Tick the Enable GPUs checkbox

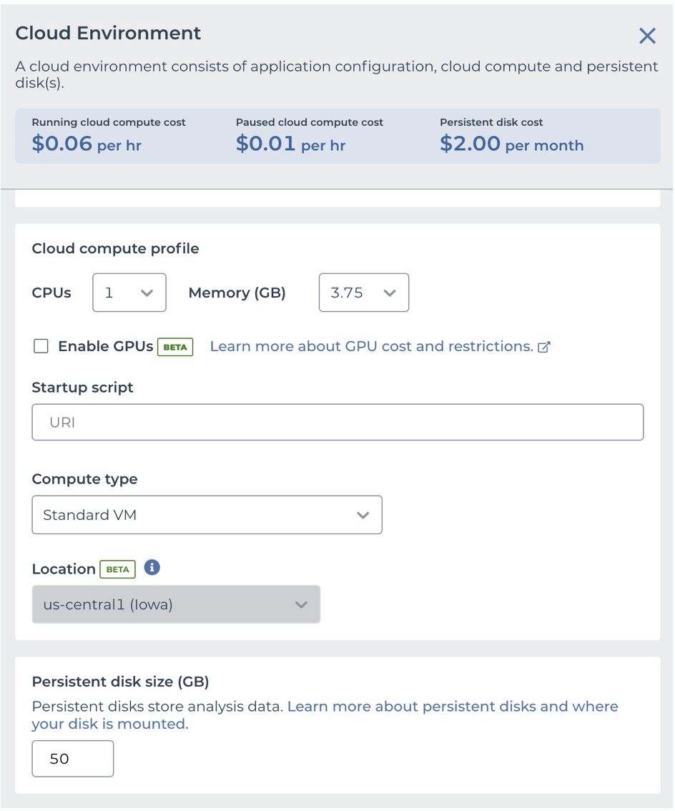tap(41, 347)
